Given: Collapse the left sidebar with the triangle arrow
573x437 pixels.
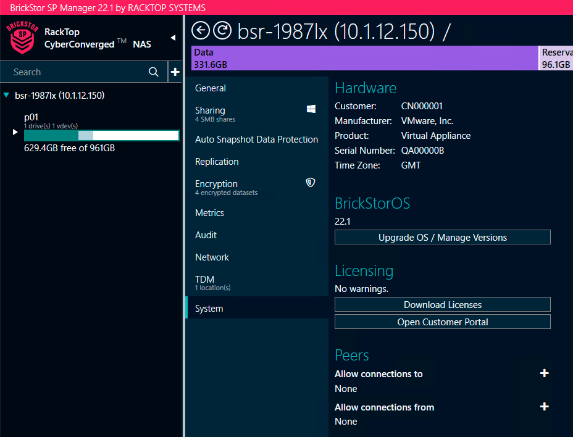Looking at the screenshot, I should 174,38.
